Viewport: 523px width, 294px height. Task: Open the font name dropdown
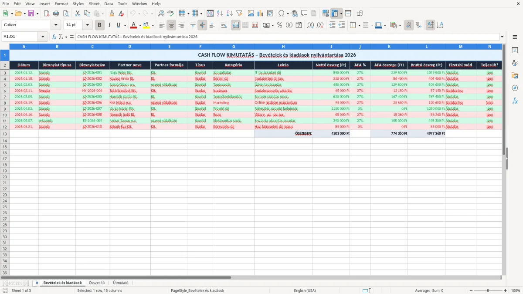tap(56, 25)
